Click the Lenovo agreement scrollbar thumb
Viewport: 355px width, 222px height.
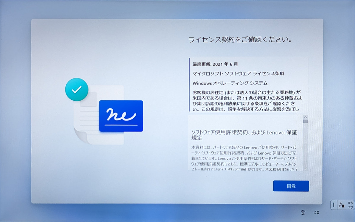point(305,121)
